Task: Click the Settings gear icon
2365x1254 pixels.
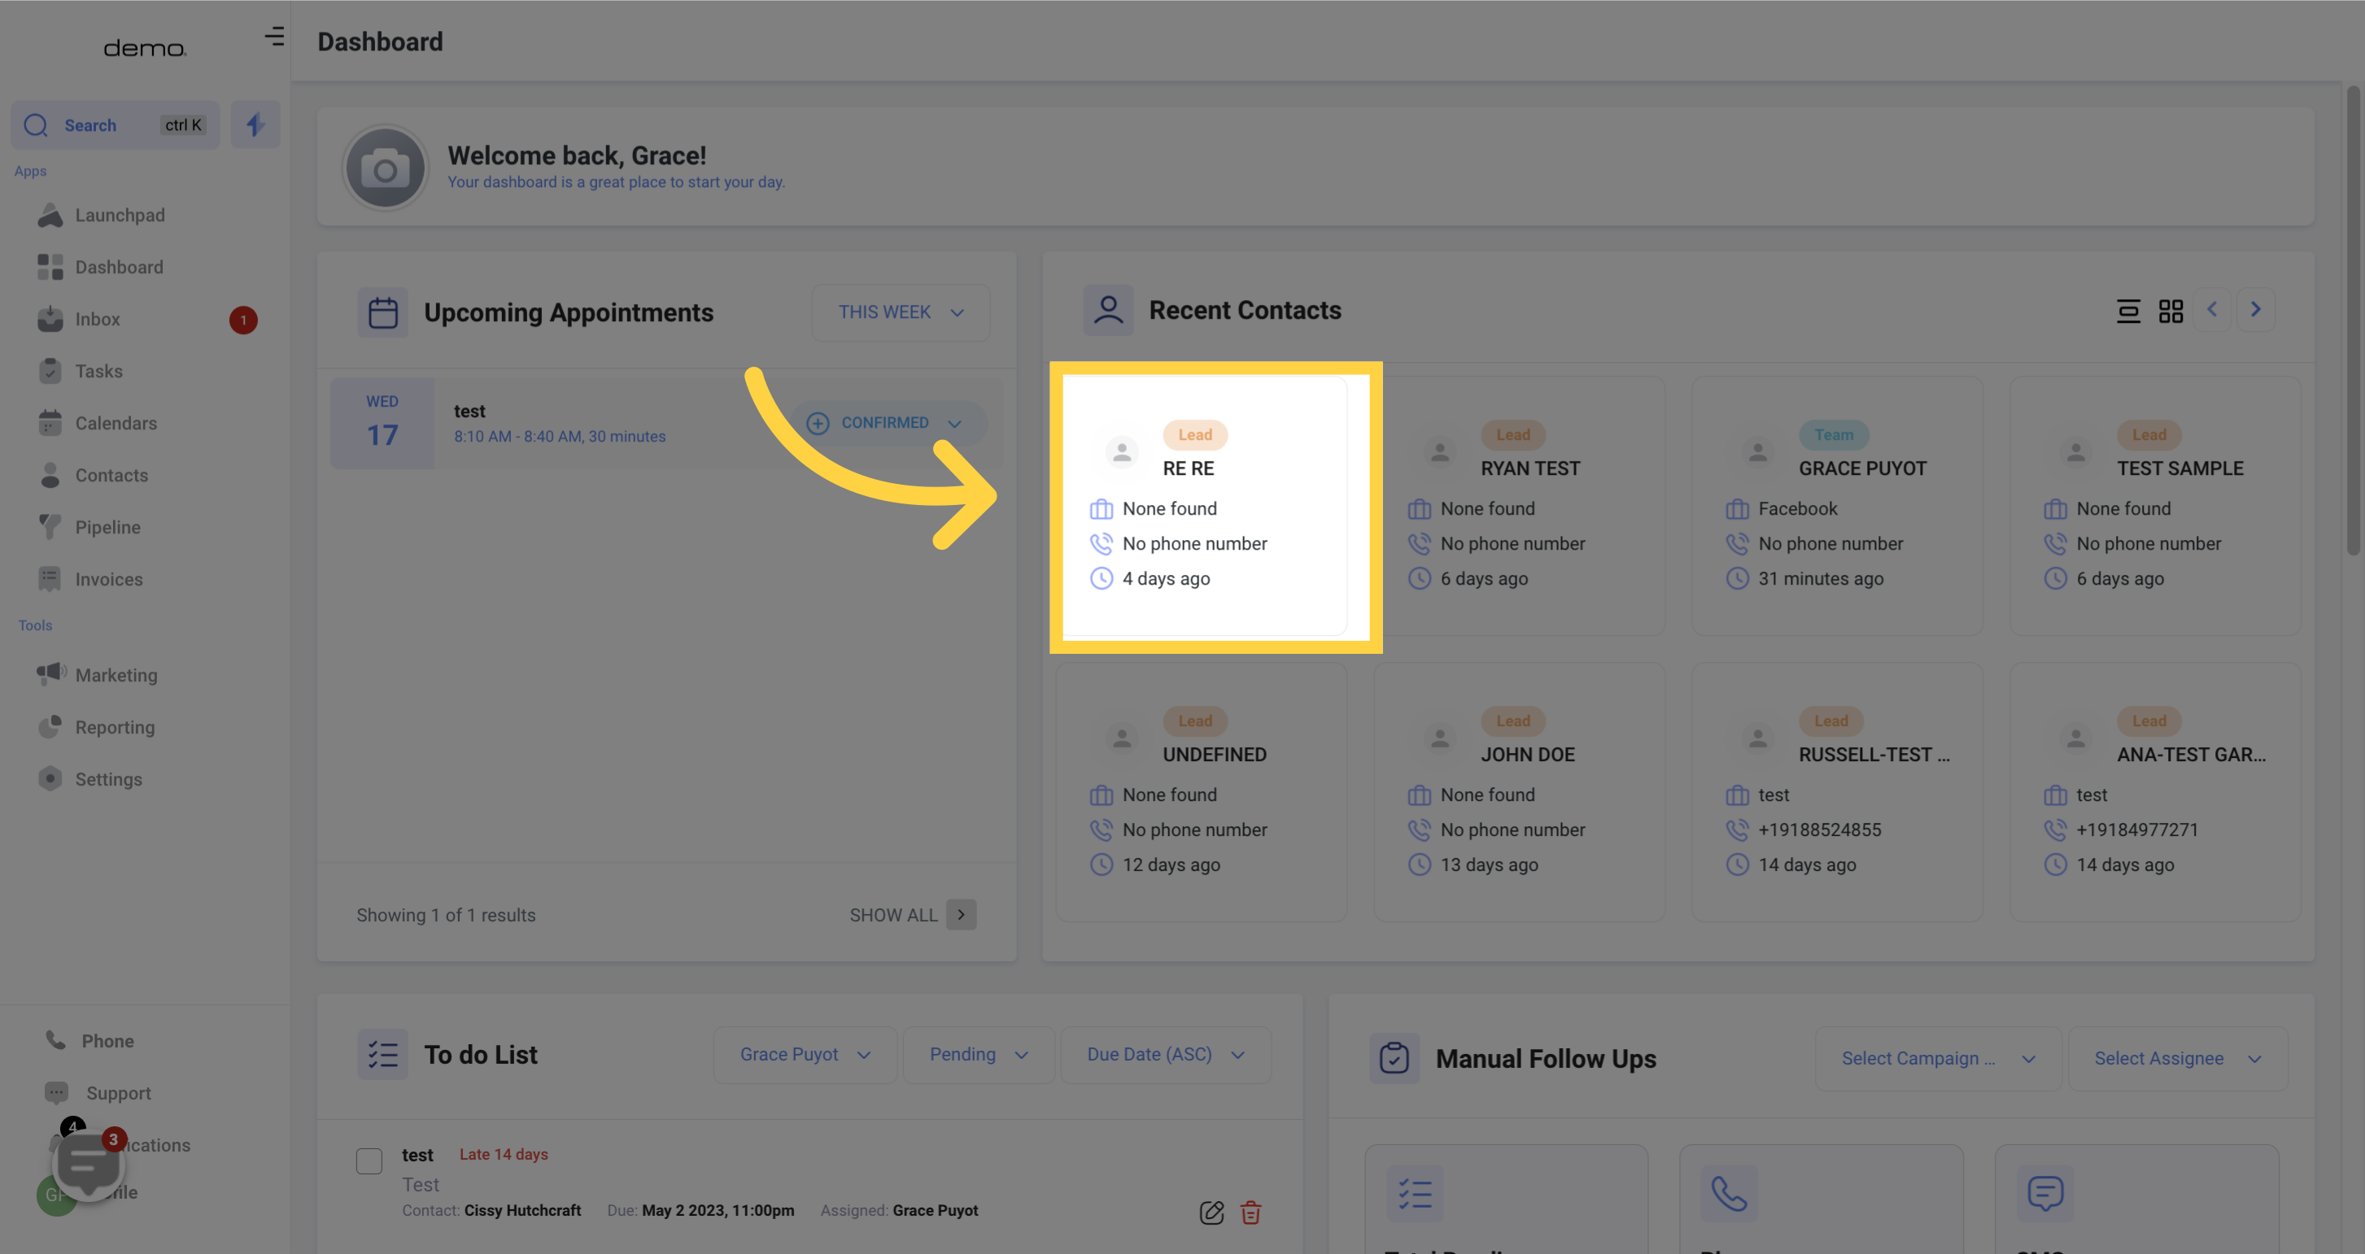Action: pyautogui.click(x=50, y=779)
